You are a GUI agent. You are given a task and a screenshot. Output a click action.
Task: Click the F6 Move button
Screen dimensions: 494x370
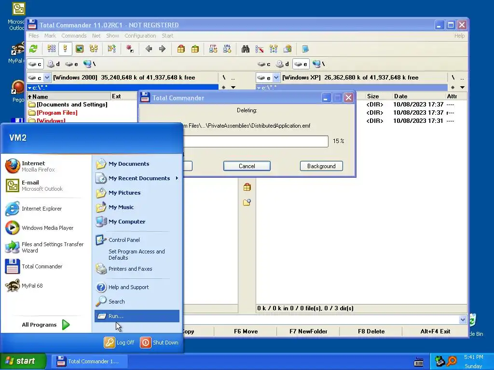pos(246,331)
